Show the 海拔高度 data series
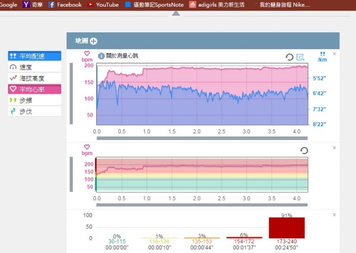The height and width of the screenshot is (253, 356). [x=34, y=78]
